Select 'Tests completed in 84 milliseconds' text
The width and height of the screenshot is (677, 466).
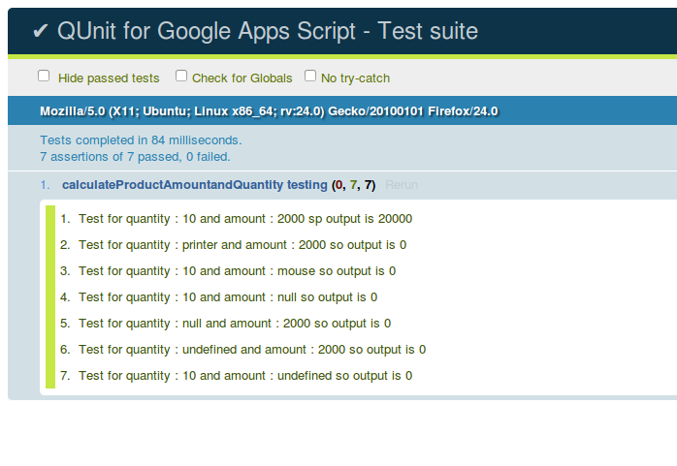[141, 140]
